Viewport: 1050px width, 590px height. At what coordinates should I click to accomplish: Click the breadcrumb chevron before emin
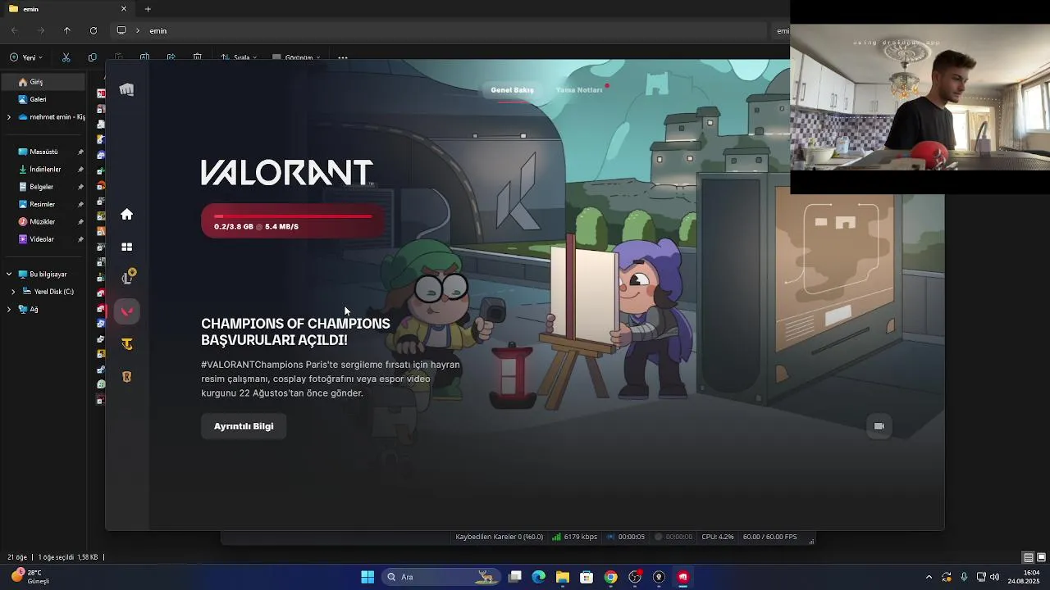coord(138,30)
